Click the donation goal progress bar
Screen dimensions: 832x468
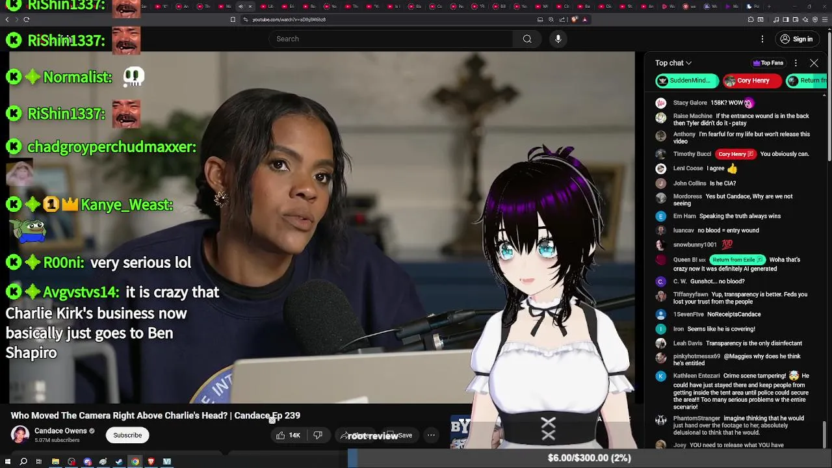tap(590, 458)
